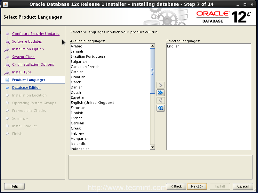Select Dutch in available languages
Screen dimensions: 258x193
[x=110, y=92]
